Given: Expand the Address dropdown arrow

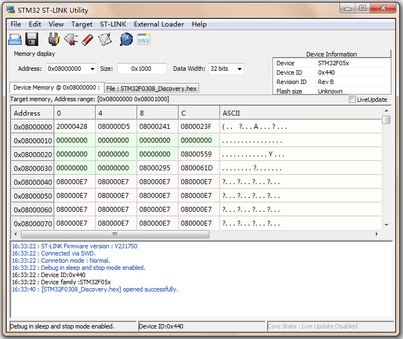Looking at the screenshot, I should point(92,69).
